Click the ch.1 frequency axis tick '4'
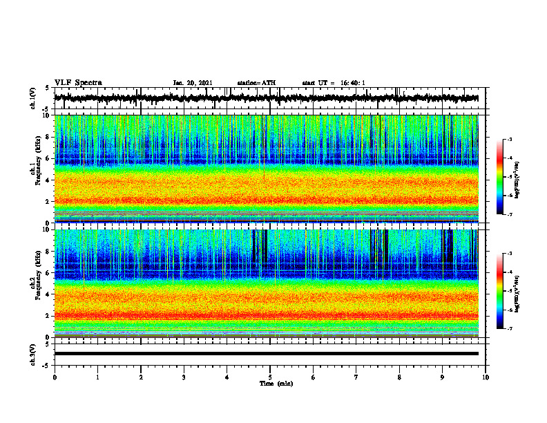 [48, 180]
